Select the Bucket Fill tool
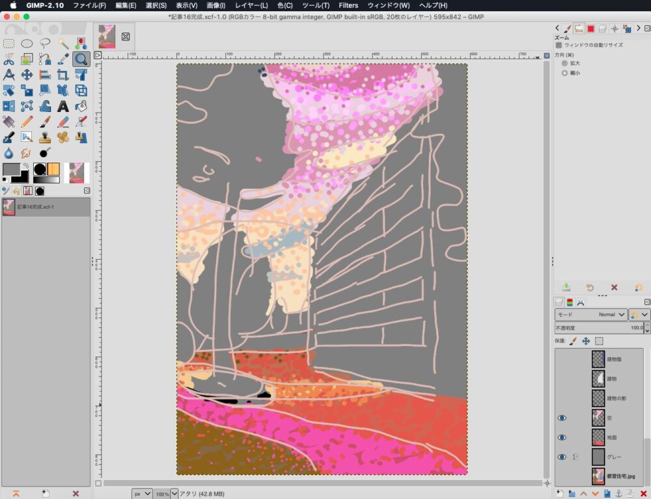The image size is (651, 499). click(81, 106)
